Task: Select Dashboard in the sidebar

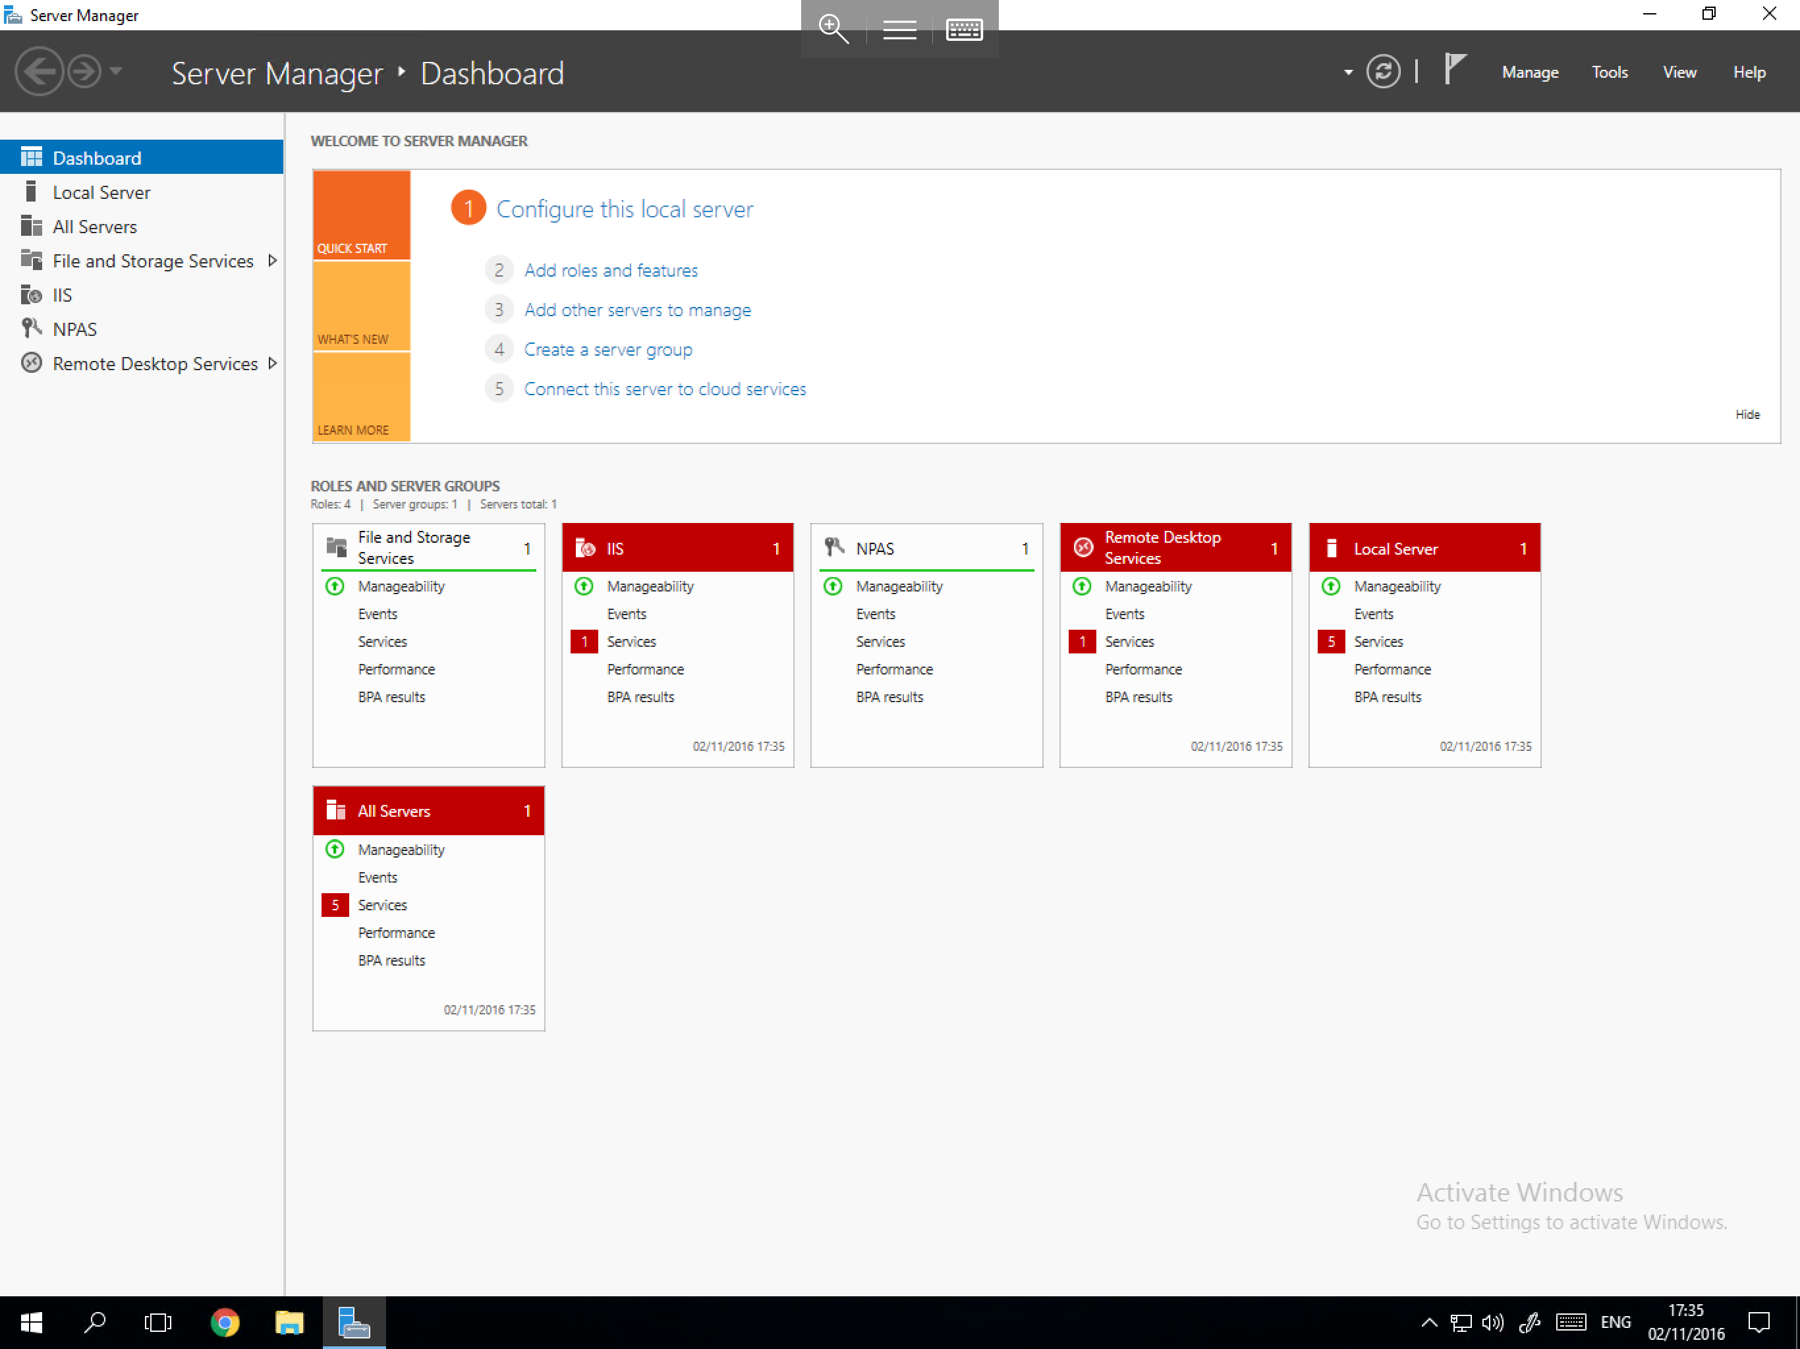Action: click(142, 157)
